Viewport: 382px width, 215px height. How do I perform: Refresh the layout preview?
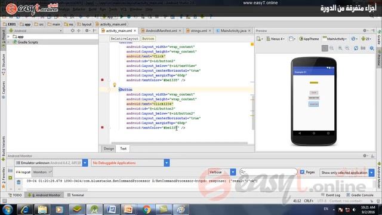[356, 48]
